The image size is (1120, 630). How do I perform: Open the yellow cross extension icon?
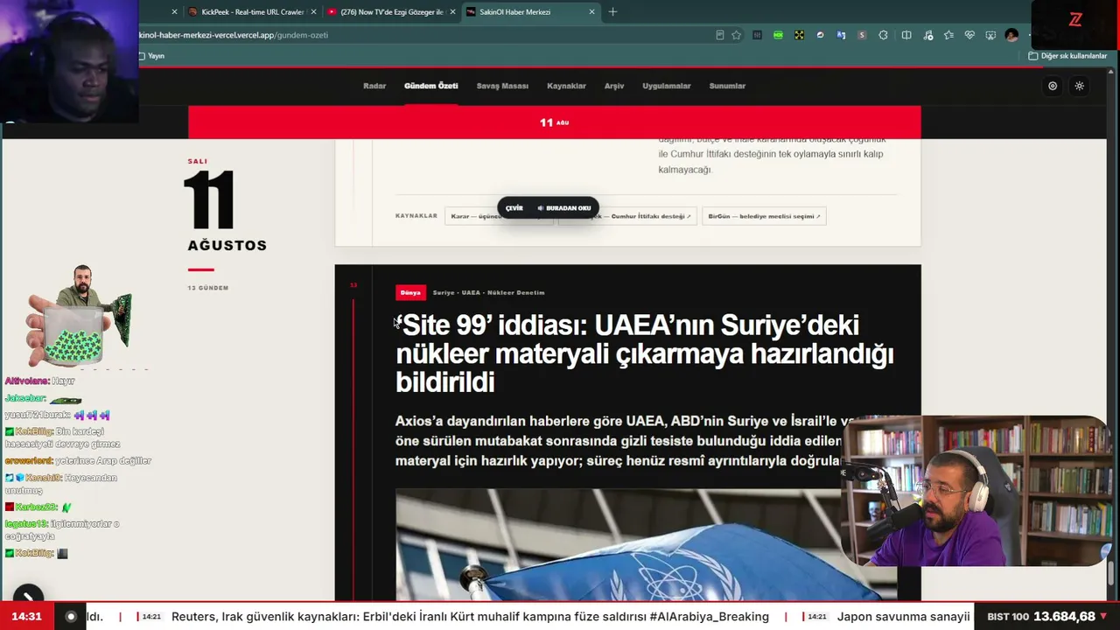[x=799, y=35]
